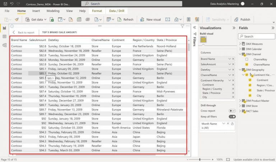Uncheck the Continent field checkbox
Image resolution: width=276 pixels, height=162 pixels.
(250, 80)
